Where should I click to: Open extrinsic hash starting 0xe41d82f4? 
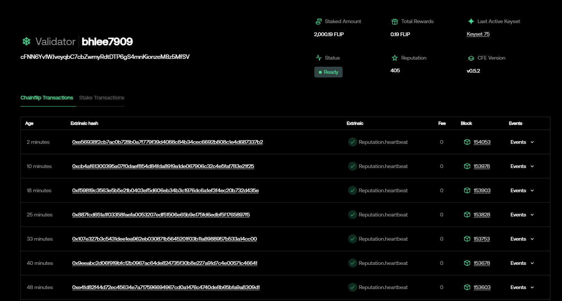[x=166, y=287]
